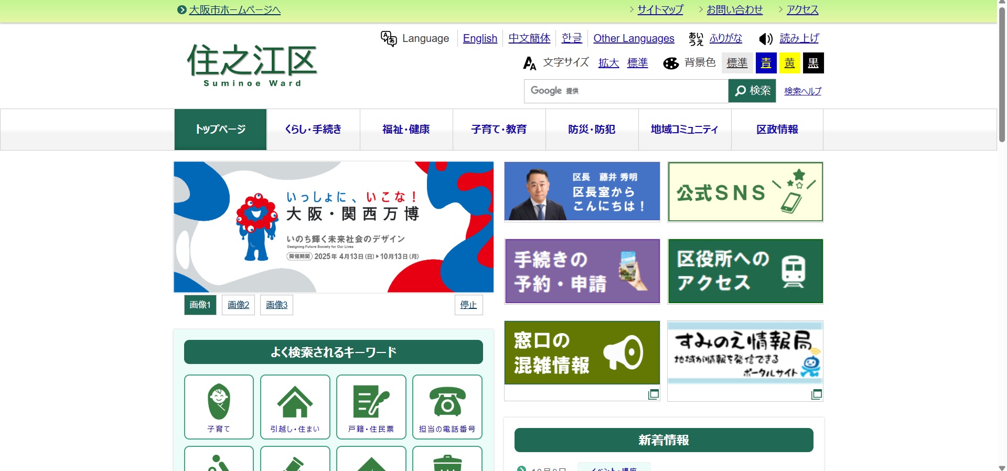Open the 防災・防犯 menu
1007x471 pixels.
pos(592,130)
